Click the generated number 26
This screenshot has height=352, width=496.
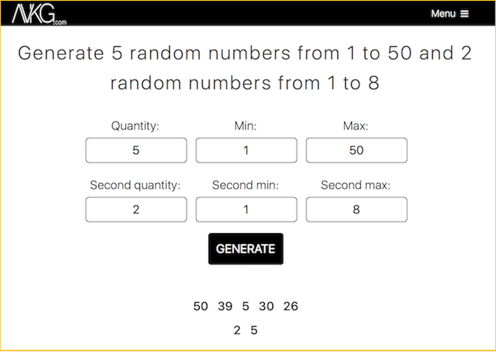[x=291, y=306]
